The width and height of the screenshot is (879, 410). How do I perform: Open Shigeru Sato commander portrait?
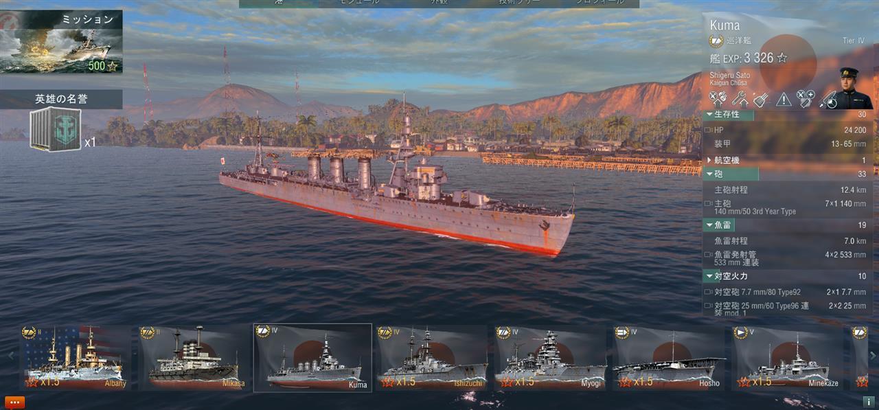tap(854, 89)
